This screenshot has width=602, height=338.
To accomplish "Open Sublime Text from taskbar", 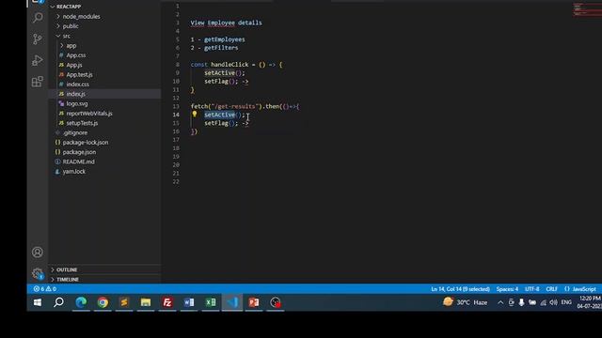I will click(x=124, y=302).
